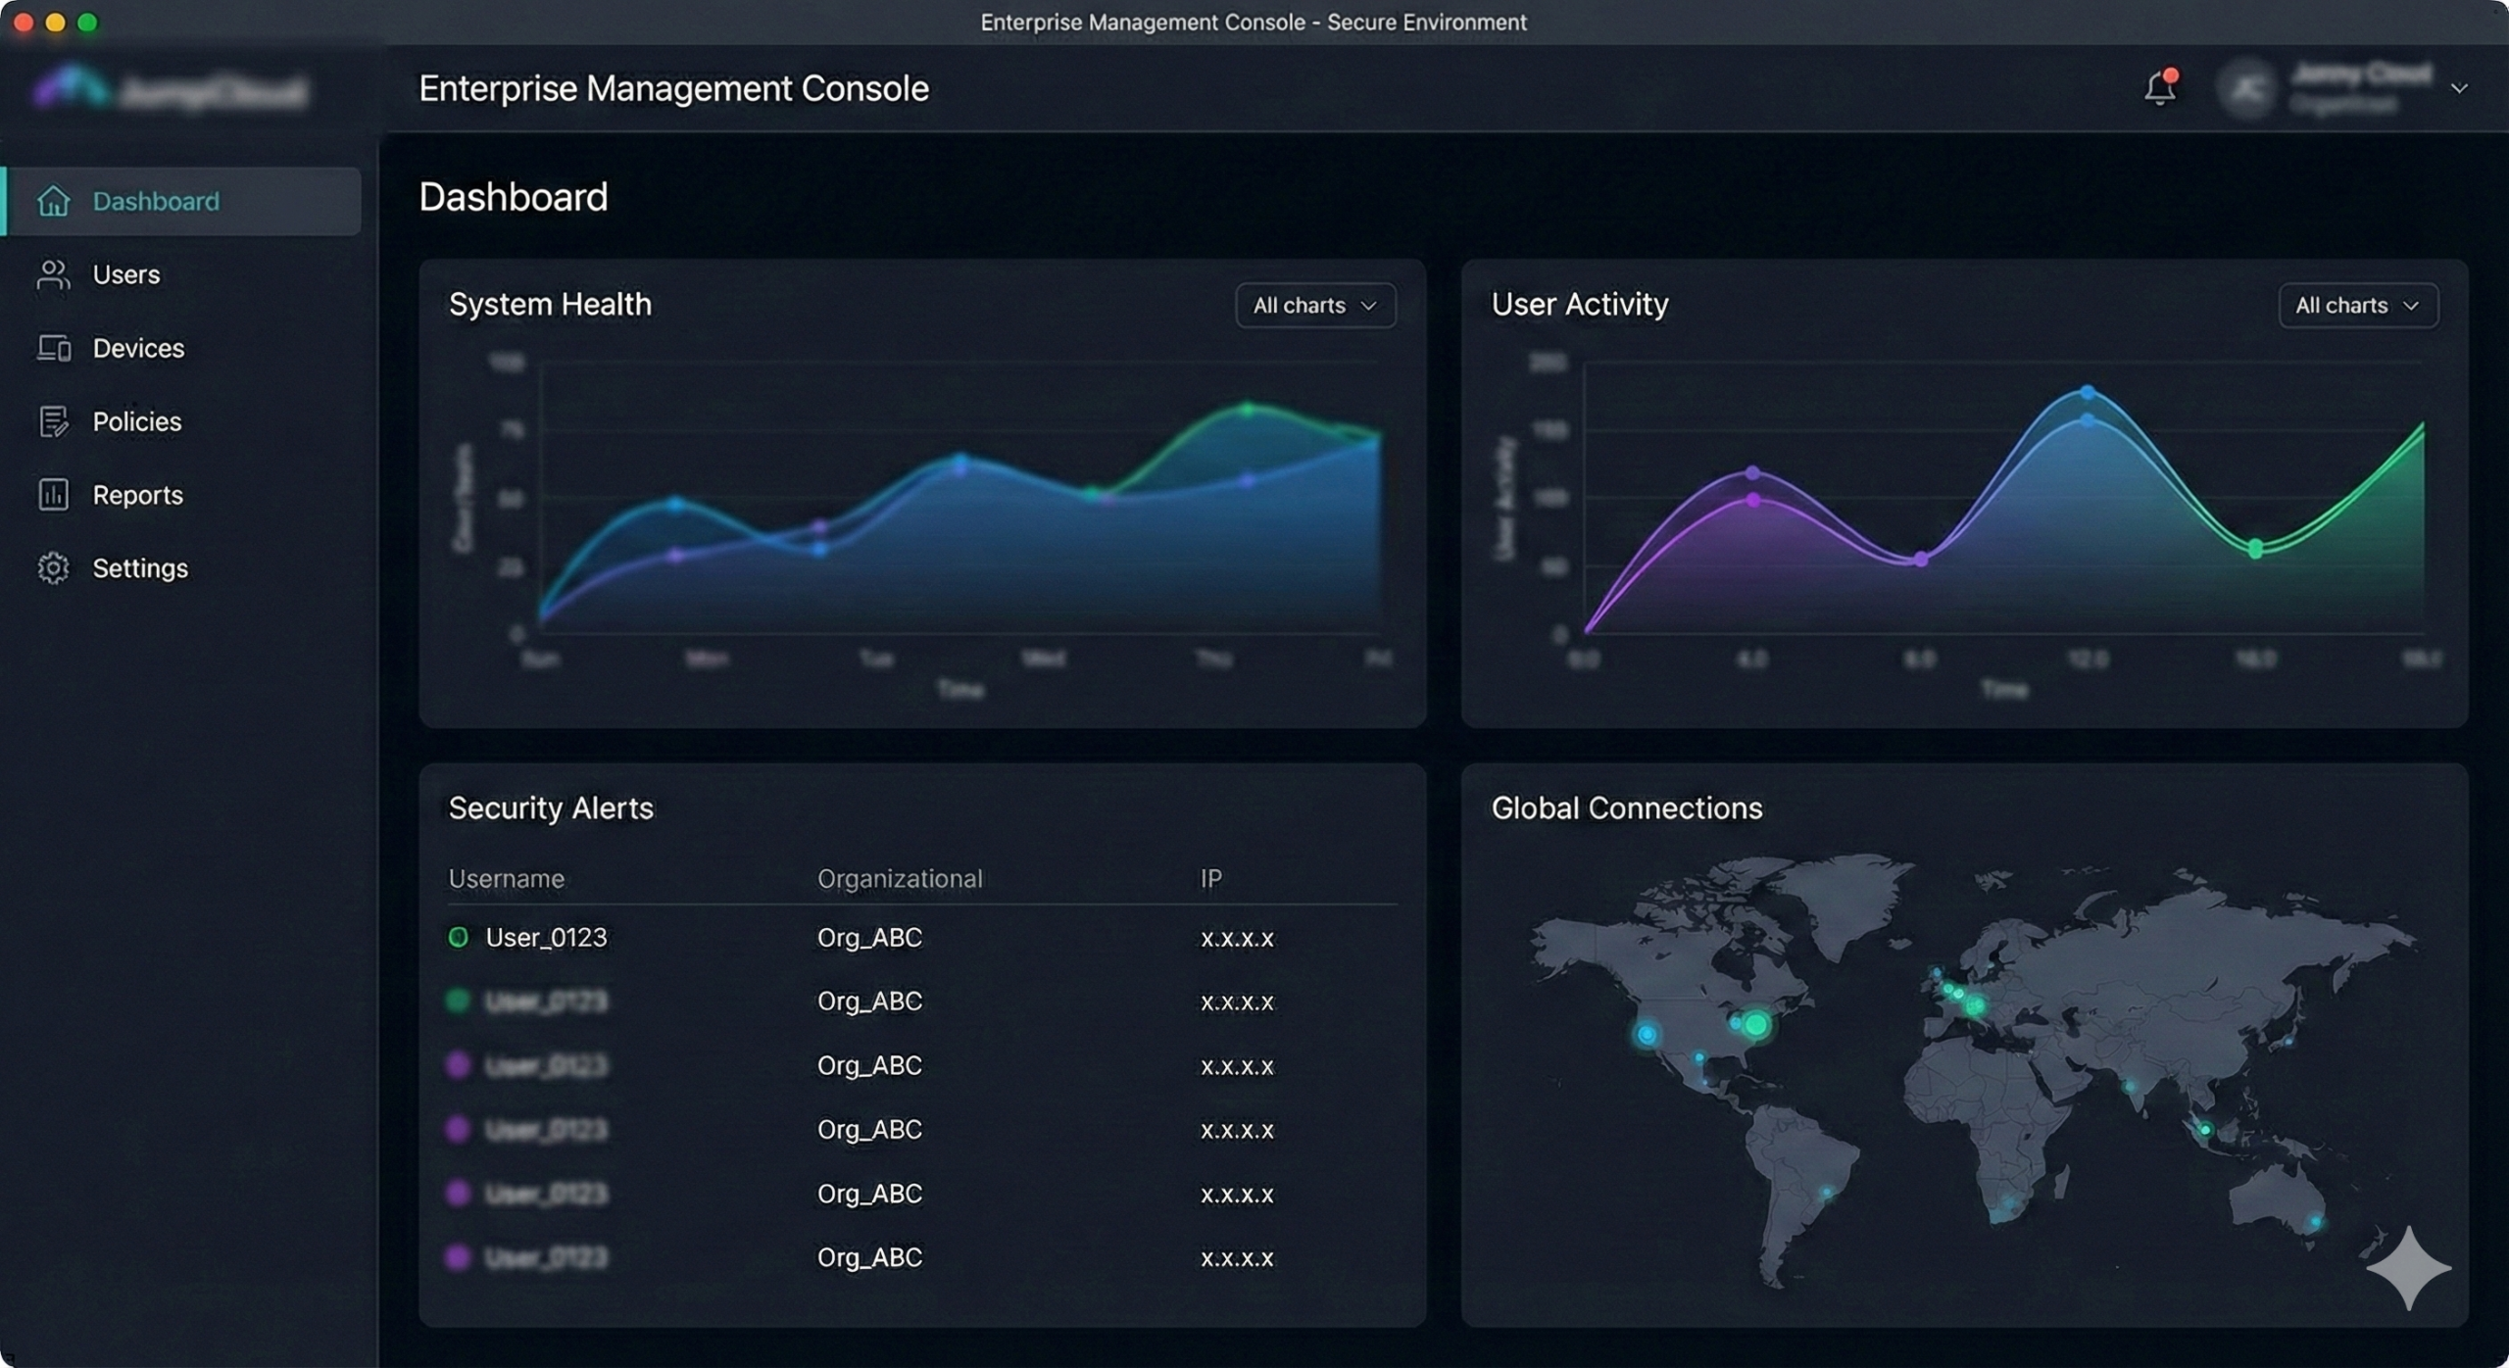The width and height of the screenshot is (2509, 1368).
Task: Click the Settings gear icon
Action: pyautogui.click(x=53, y=568)
